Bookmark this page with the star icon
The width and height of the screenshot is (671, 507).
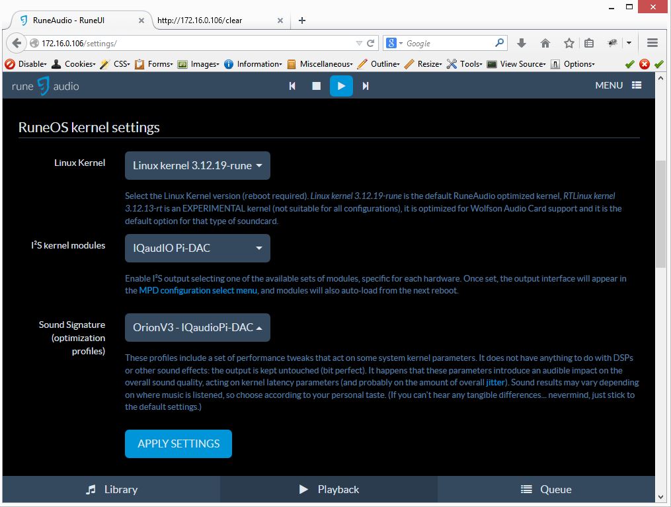coord(569,43)
